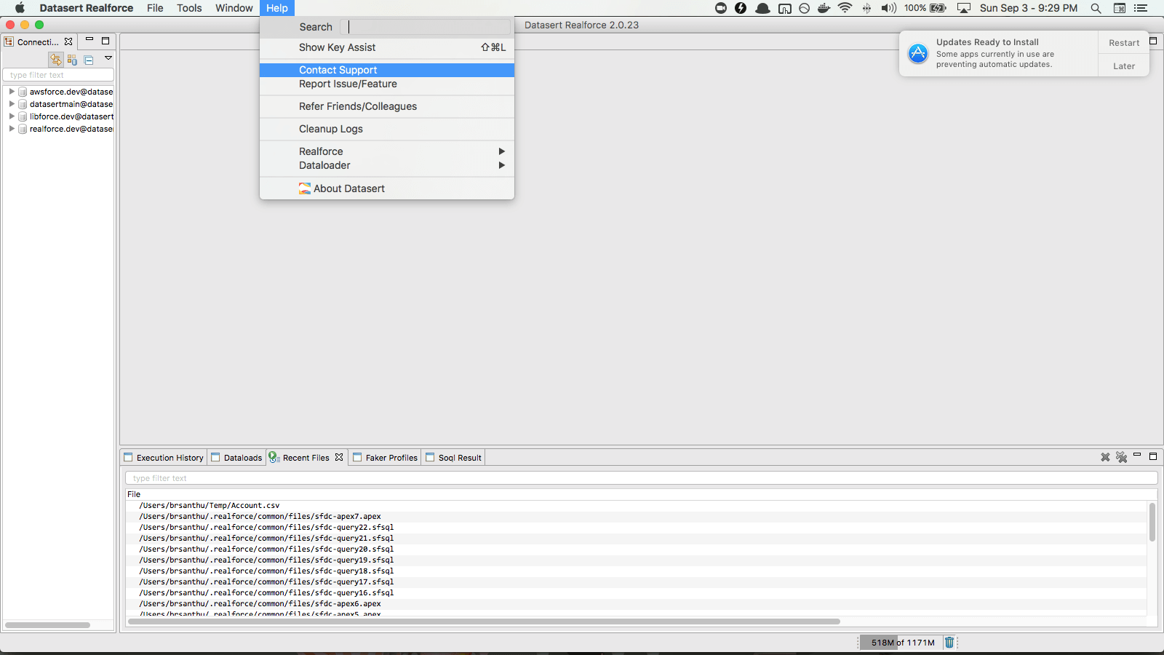Click Later on the update notification

[x=1123, y=66]
